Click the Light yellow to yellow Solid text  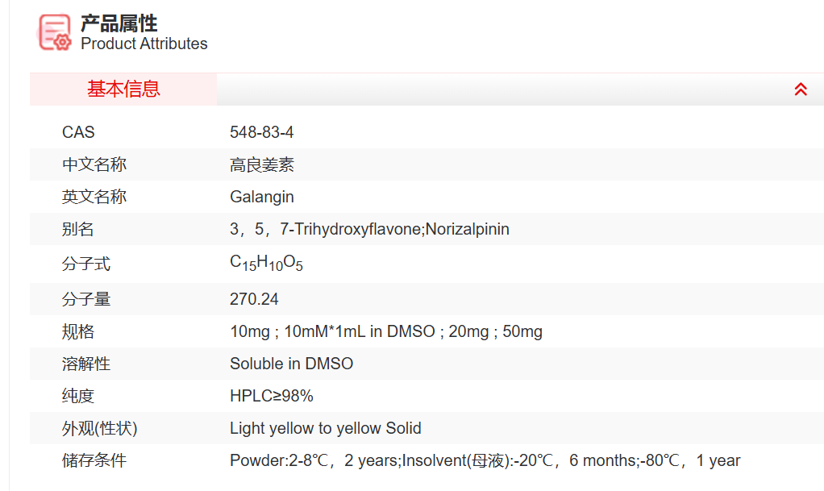[325, 428]
